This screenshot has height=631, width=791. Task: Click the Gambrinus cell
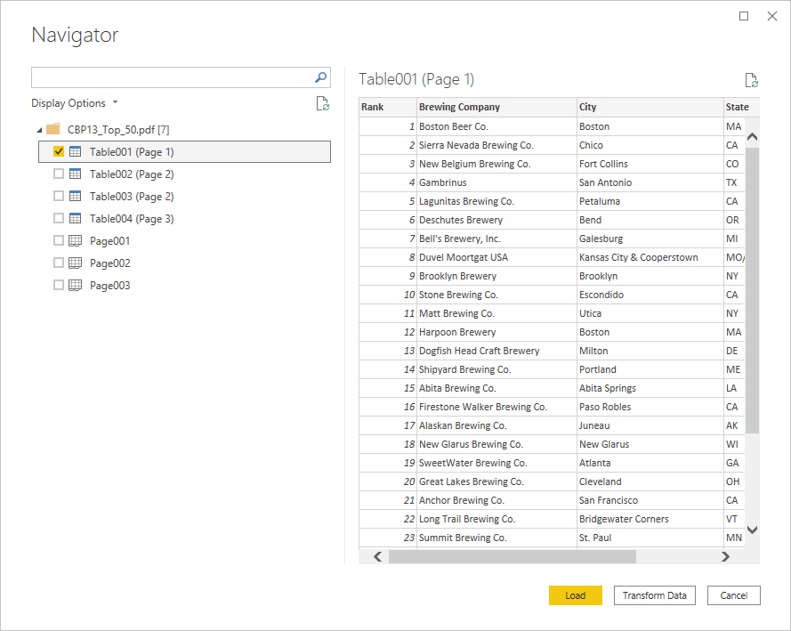pos(496,182)
